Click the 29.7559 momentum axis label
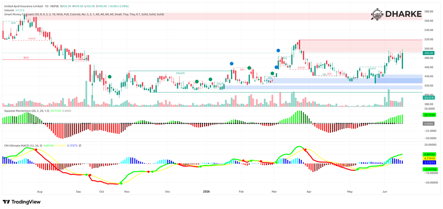443x209 pixels. pyautogui.click(x=429, y=115)
